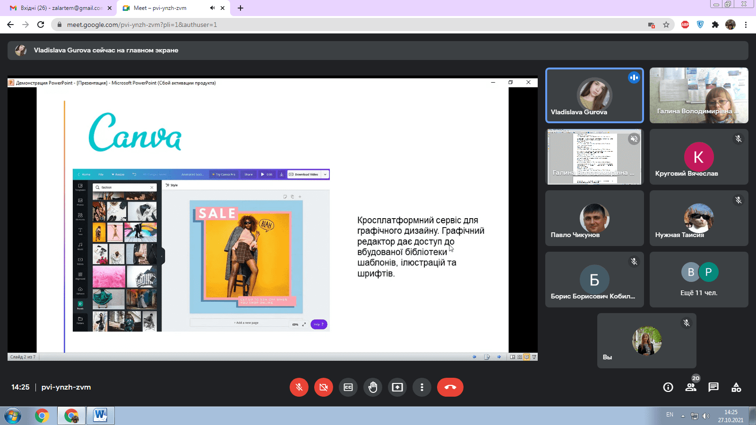The image size is (756, 425).
Task: Click Галина Володимирівна muted presentation tile
Action: coord(594,157)
